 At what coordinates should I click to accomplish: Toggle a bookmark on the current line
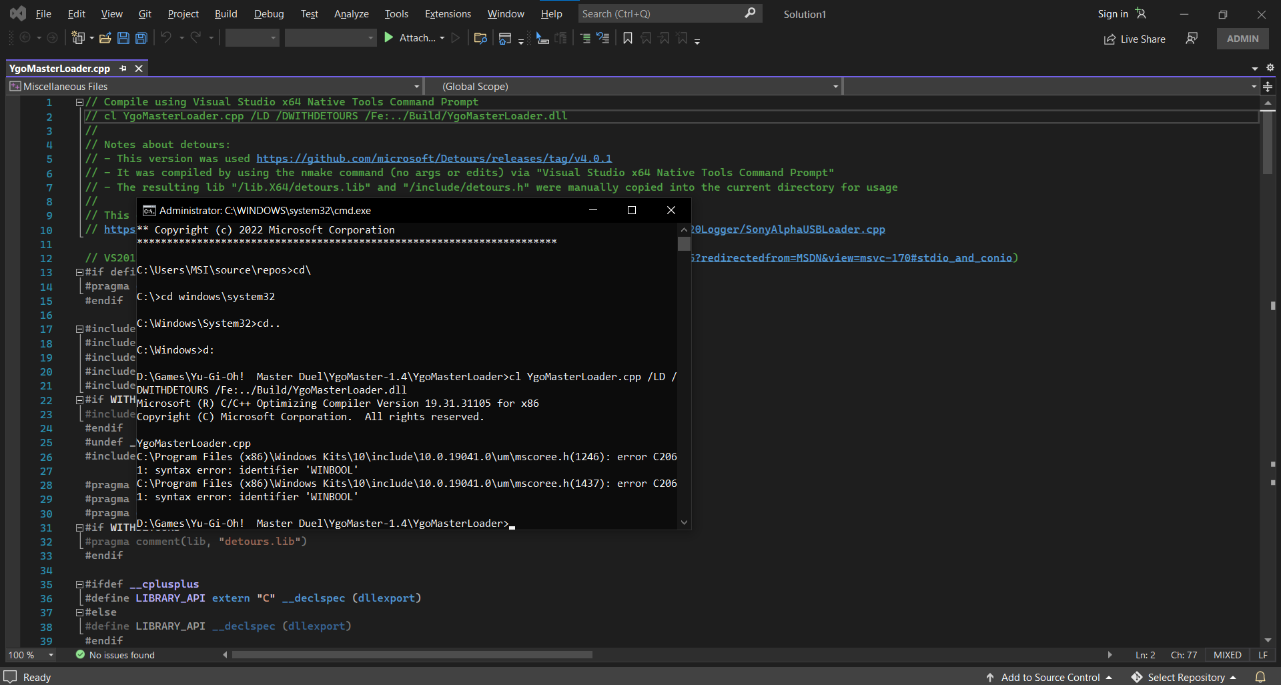pos(627,38)
